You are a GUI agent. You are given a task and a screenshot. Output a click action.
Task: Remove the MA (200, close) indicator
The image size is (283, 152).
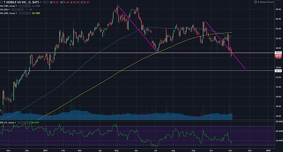(29, 13)
